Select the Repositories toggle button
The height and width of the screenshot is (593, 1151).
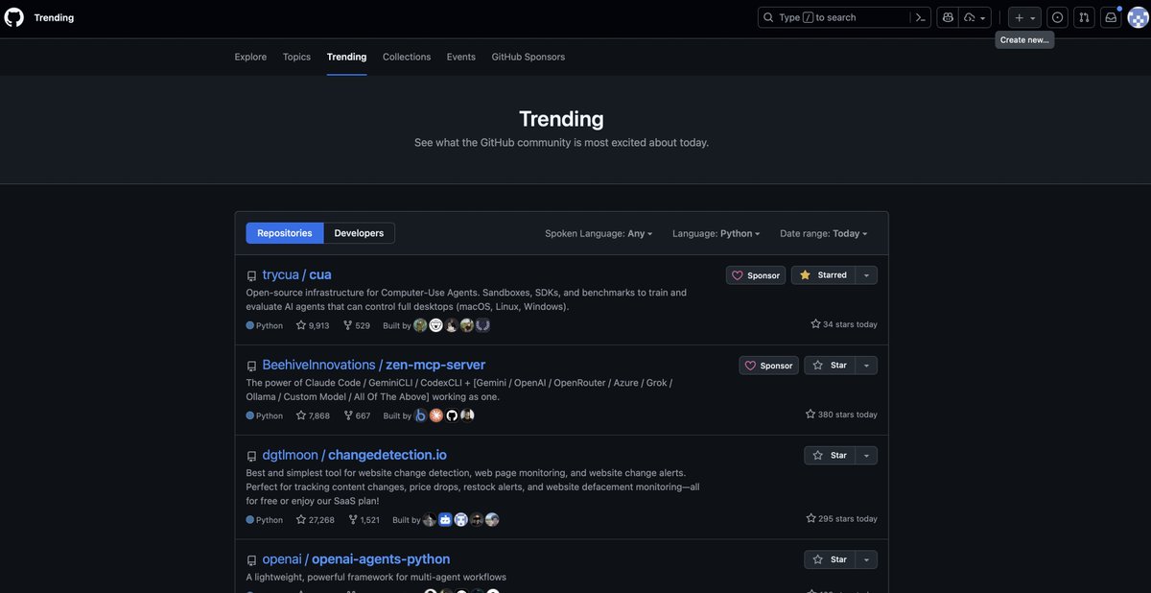pos(285,233)
